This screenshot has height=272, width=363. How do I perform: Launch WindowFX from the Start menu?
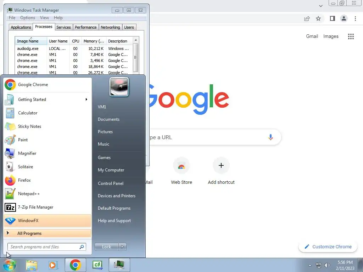(48, 220)
